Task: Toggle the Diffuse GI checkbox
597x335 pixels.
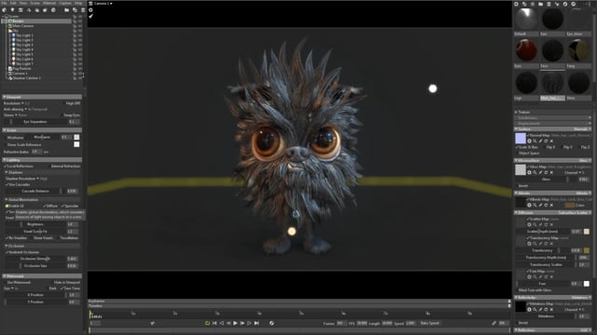Action: tap(45, 206)
